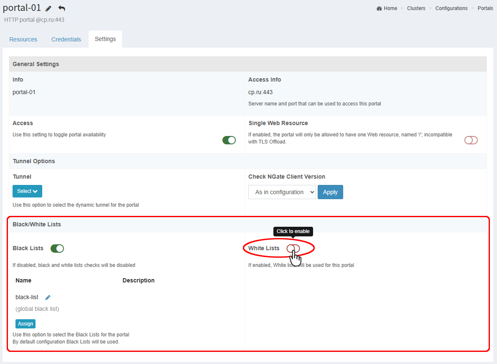Open Configurations breadcrumb link
The width and height of the screenshot is (497, 364).
[451, 8]
